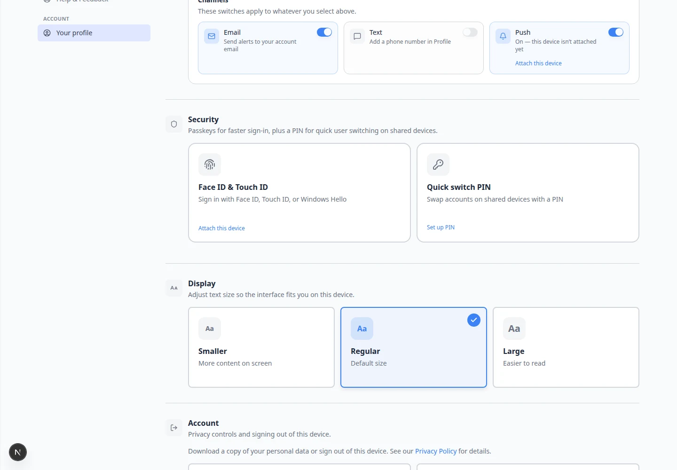Click 'More content on screen' description
This screenshot has height=470, width=677.
click(235, 363)
